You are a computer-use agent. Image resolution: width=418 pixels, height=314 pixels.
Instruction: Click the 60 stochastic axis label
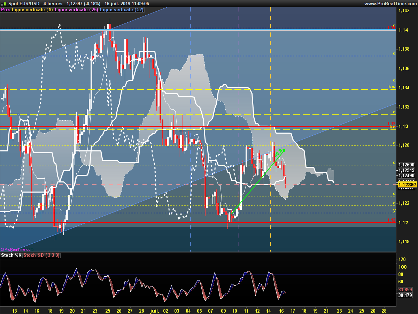(x=401, y=282)
